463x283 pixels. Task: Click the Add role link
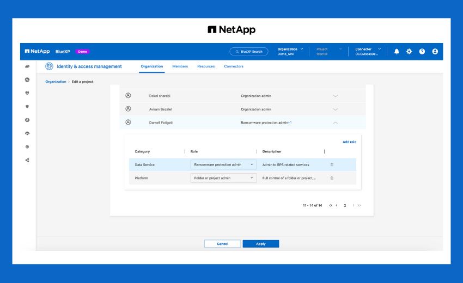click(349, 142)
